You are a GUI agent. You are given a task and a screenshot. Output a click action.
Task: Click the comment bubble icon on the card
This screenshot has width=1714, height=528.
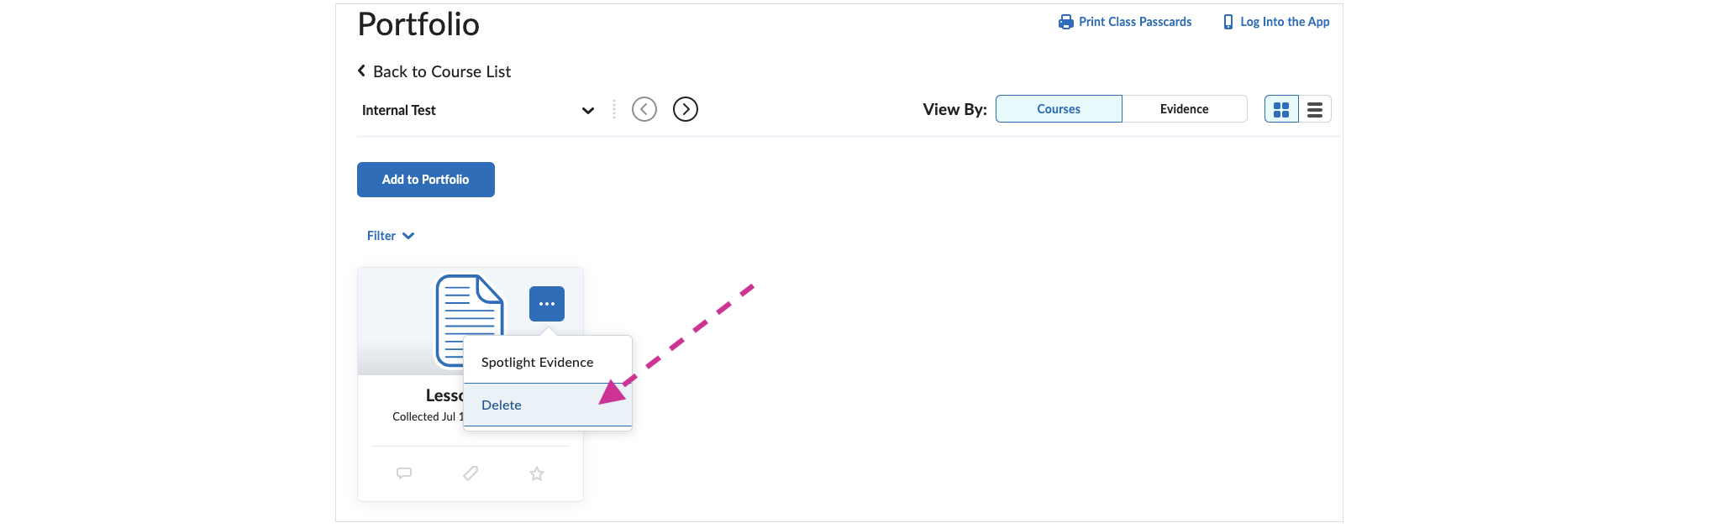point(404,473)
